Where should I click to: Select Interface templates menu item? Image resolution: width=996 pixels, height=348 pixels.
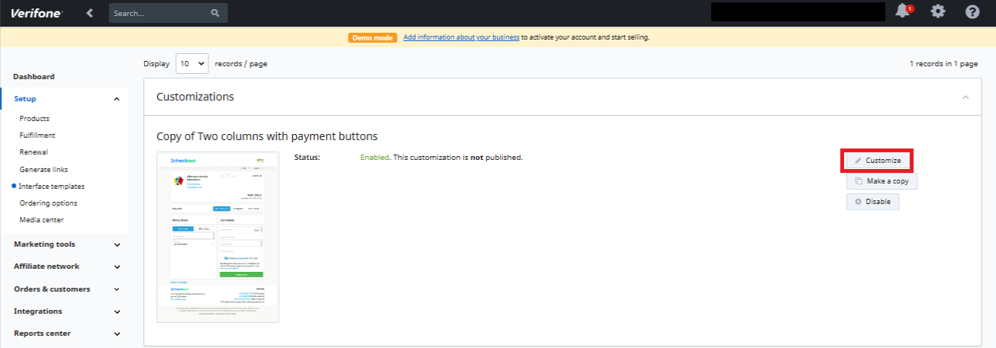51,186
